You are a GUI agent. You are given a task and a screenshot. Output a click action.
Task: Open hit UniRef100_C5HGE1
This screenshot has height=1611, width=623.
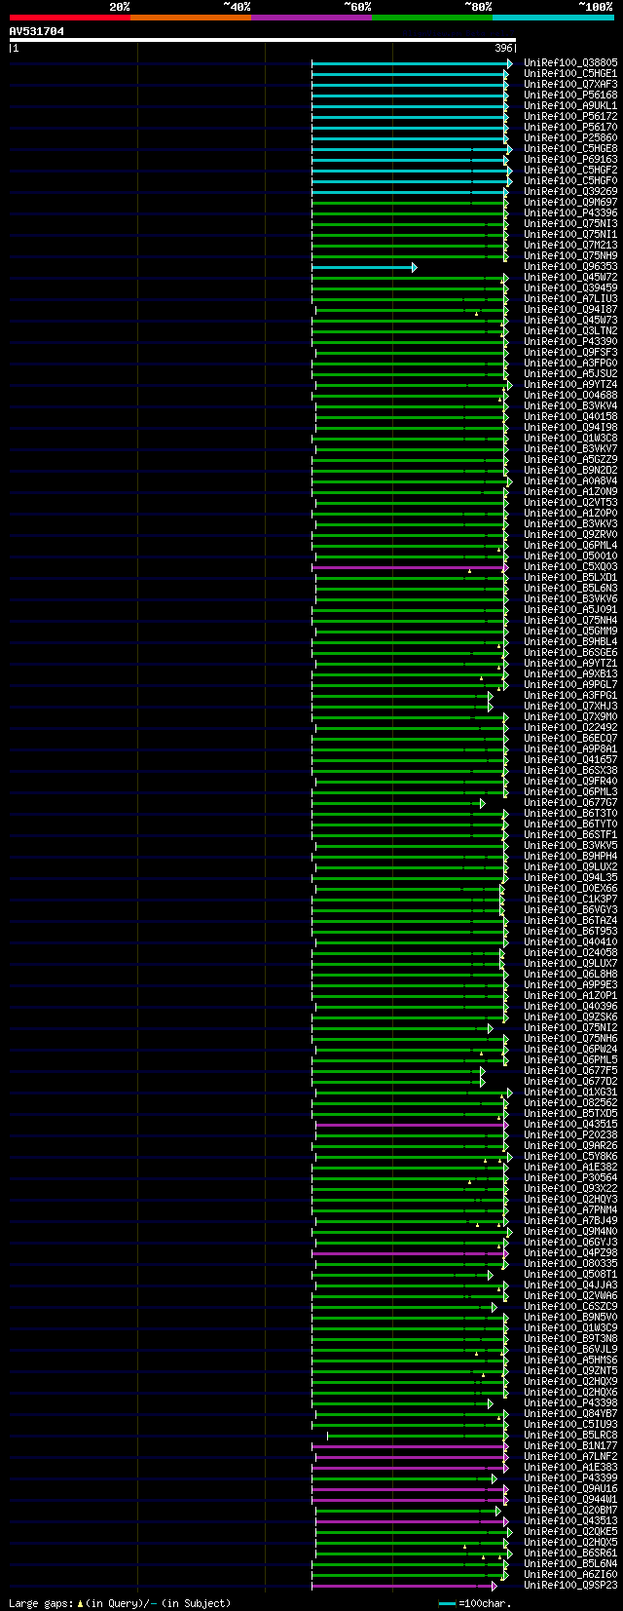pyautogui.click(x=570, y=73)
